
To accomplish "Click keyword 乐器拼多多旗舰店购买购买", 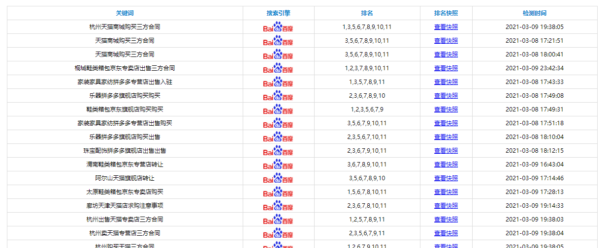I will (x=125, y=96).
